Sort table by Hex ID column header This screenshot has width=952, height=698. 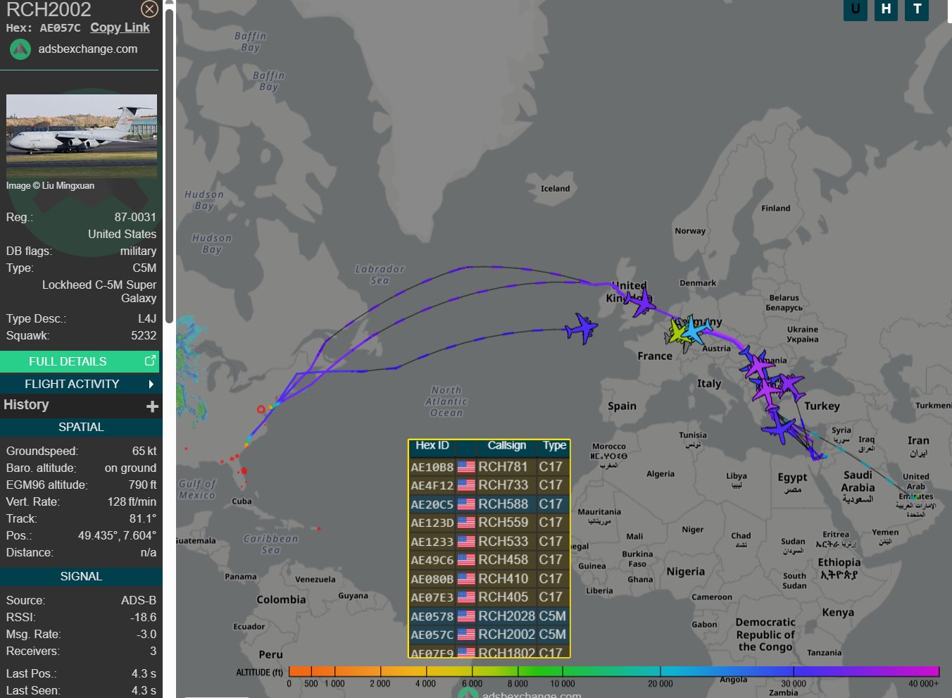(x=432, y=446)
